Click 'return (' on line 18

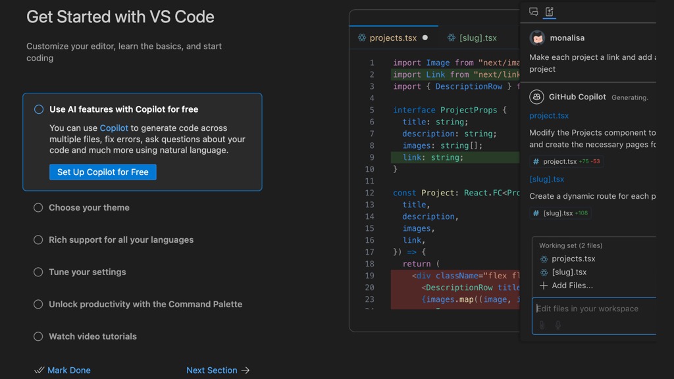pos(421,264)
